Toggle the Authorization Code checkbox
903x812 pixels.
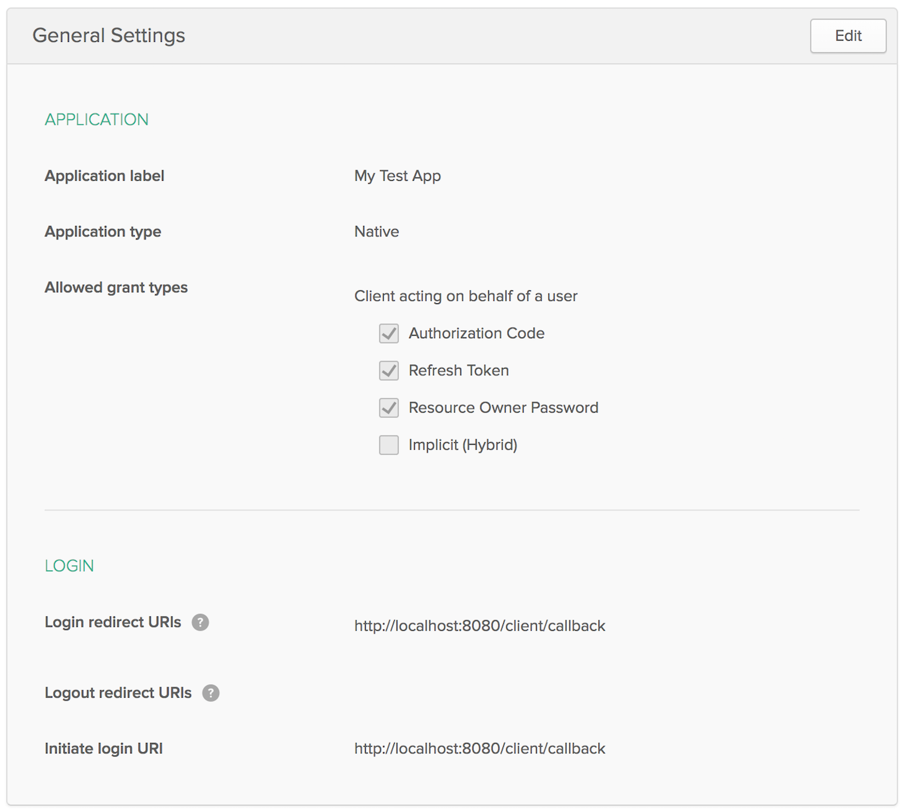389,334
